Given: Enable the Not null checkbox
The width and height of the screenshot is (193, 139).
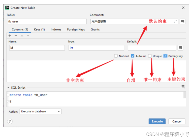Looking at the screenshot, I should 116,56.
